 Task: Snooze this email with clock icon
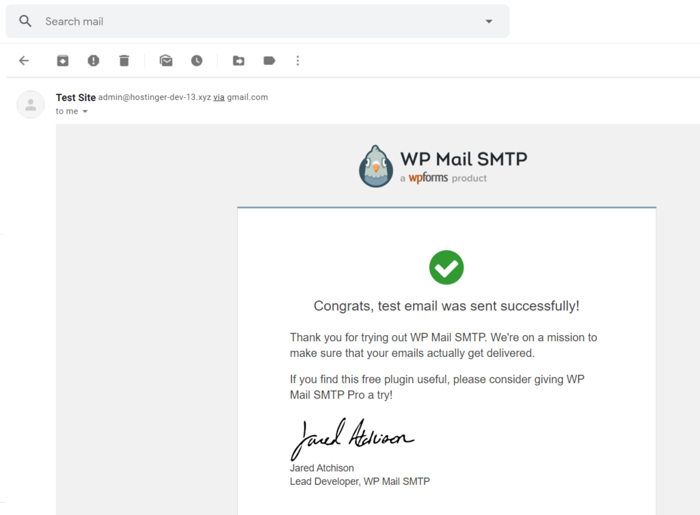197,61
